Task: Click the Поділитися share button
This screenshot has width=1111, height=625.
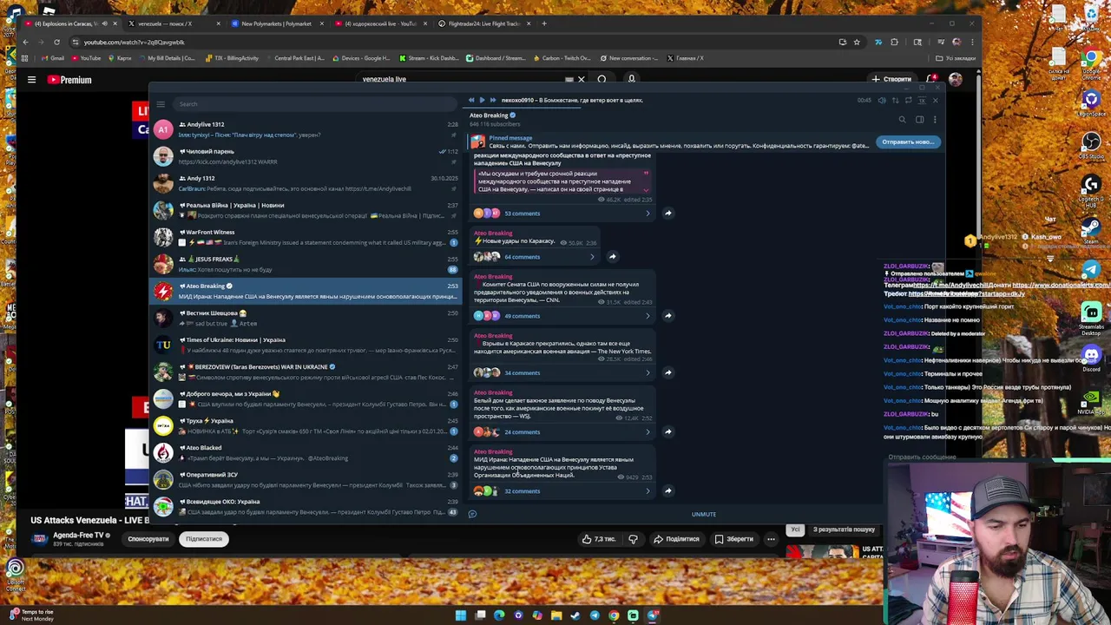Action: pos(676,539)
